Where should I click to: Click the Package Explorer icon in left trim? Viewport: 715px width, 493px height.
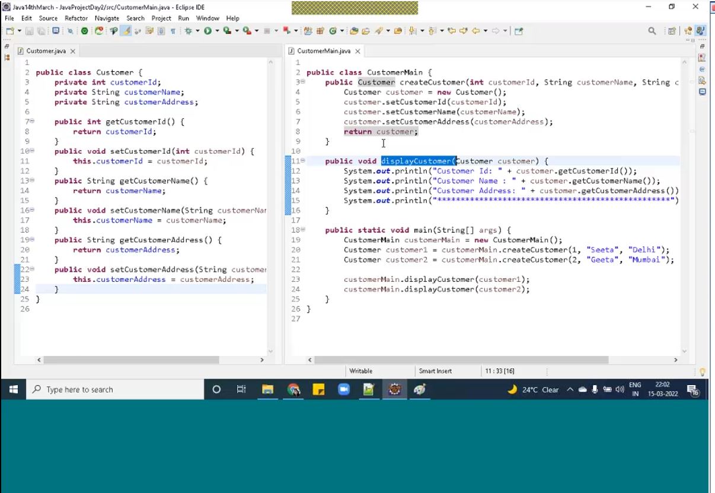tap(7, 58)
